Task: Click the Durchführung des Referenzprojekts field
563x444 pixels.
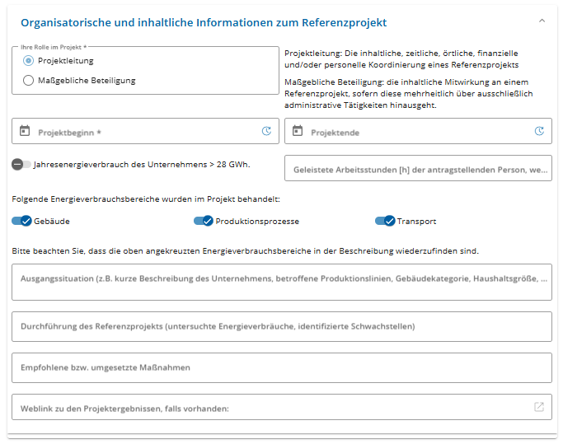Action: point(282,327)
